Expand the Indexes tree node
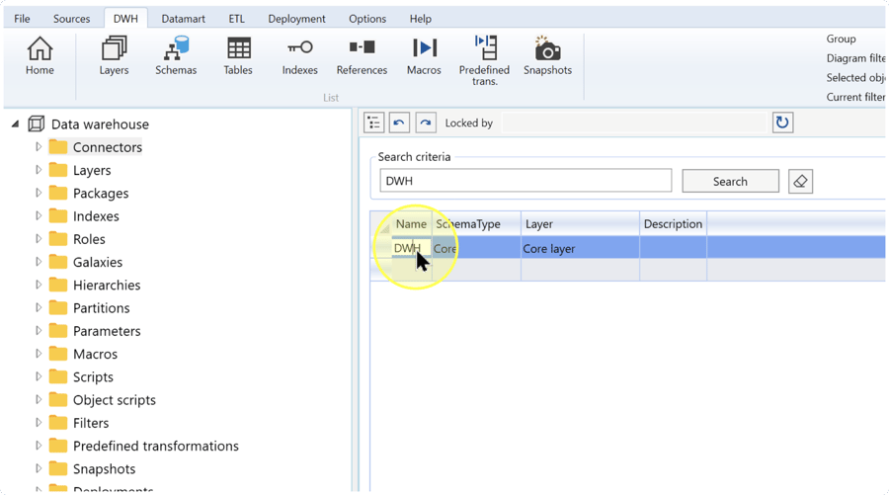Viewport: 889px width, 495px height. 38,216
